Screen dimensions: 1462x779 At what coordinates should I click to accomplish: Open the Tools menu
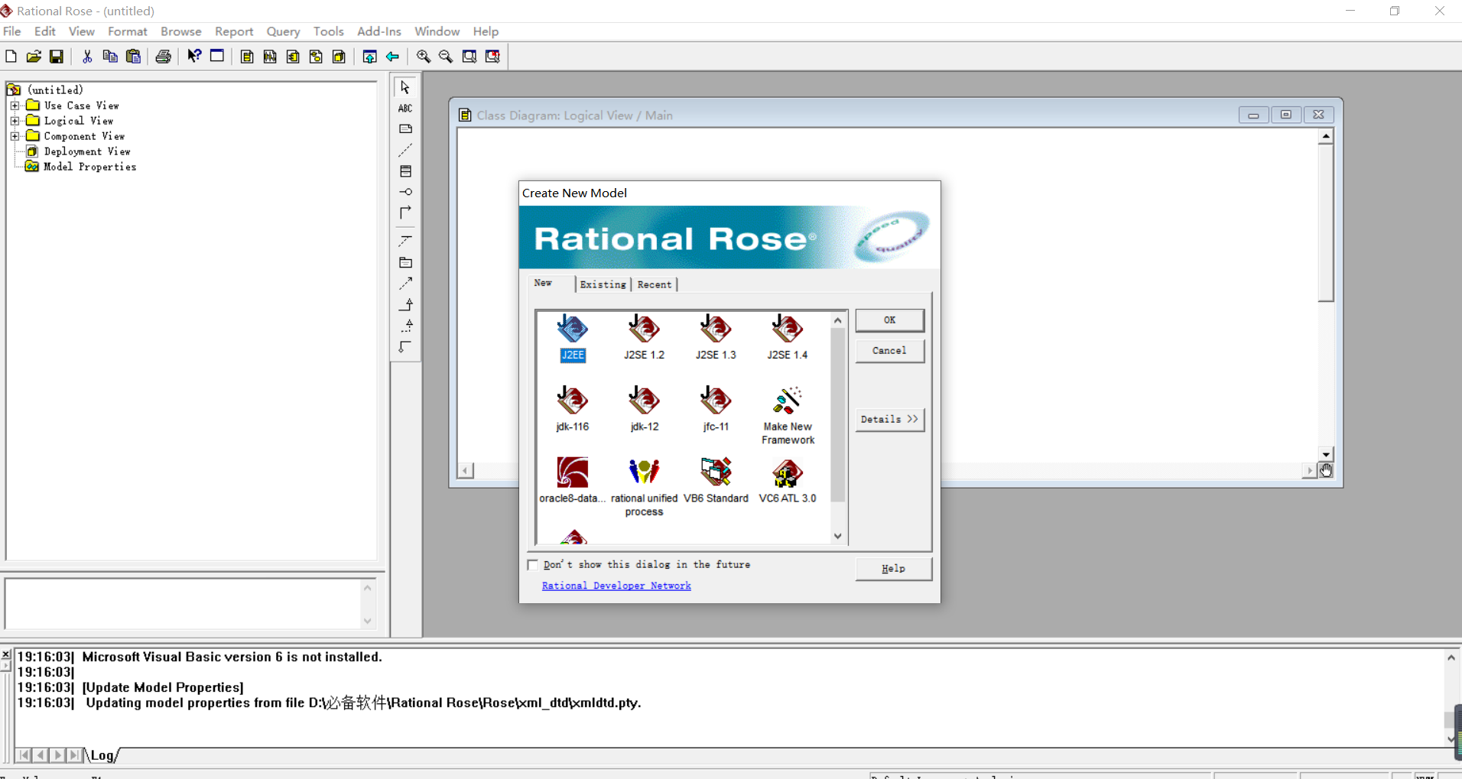328,31
